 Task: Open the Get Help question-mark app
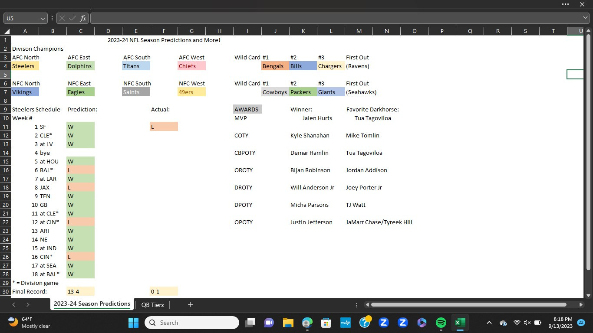(365, 322)
